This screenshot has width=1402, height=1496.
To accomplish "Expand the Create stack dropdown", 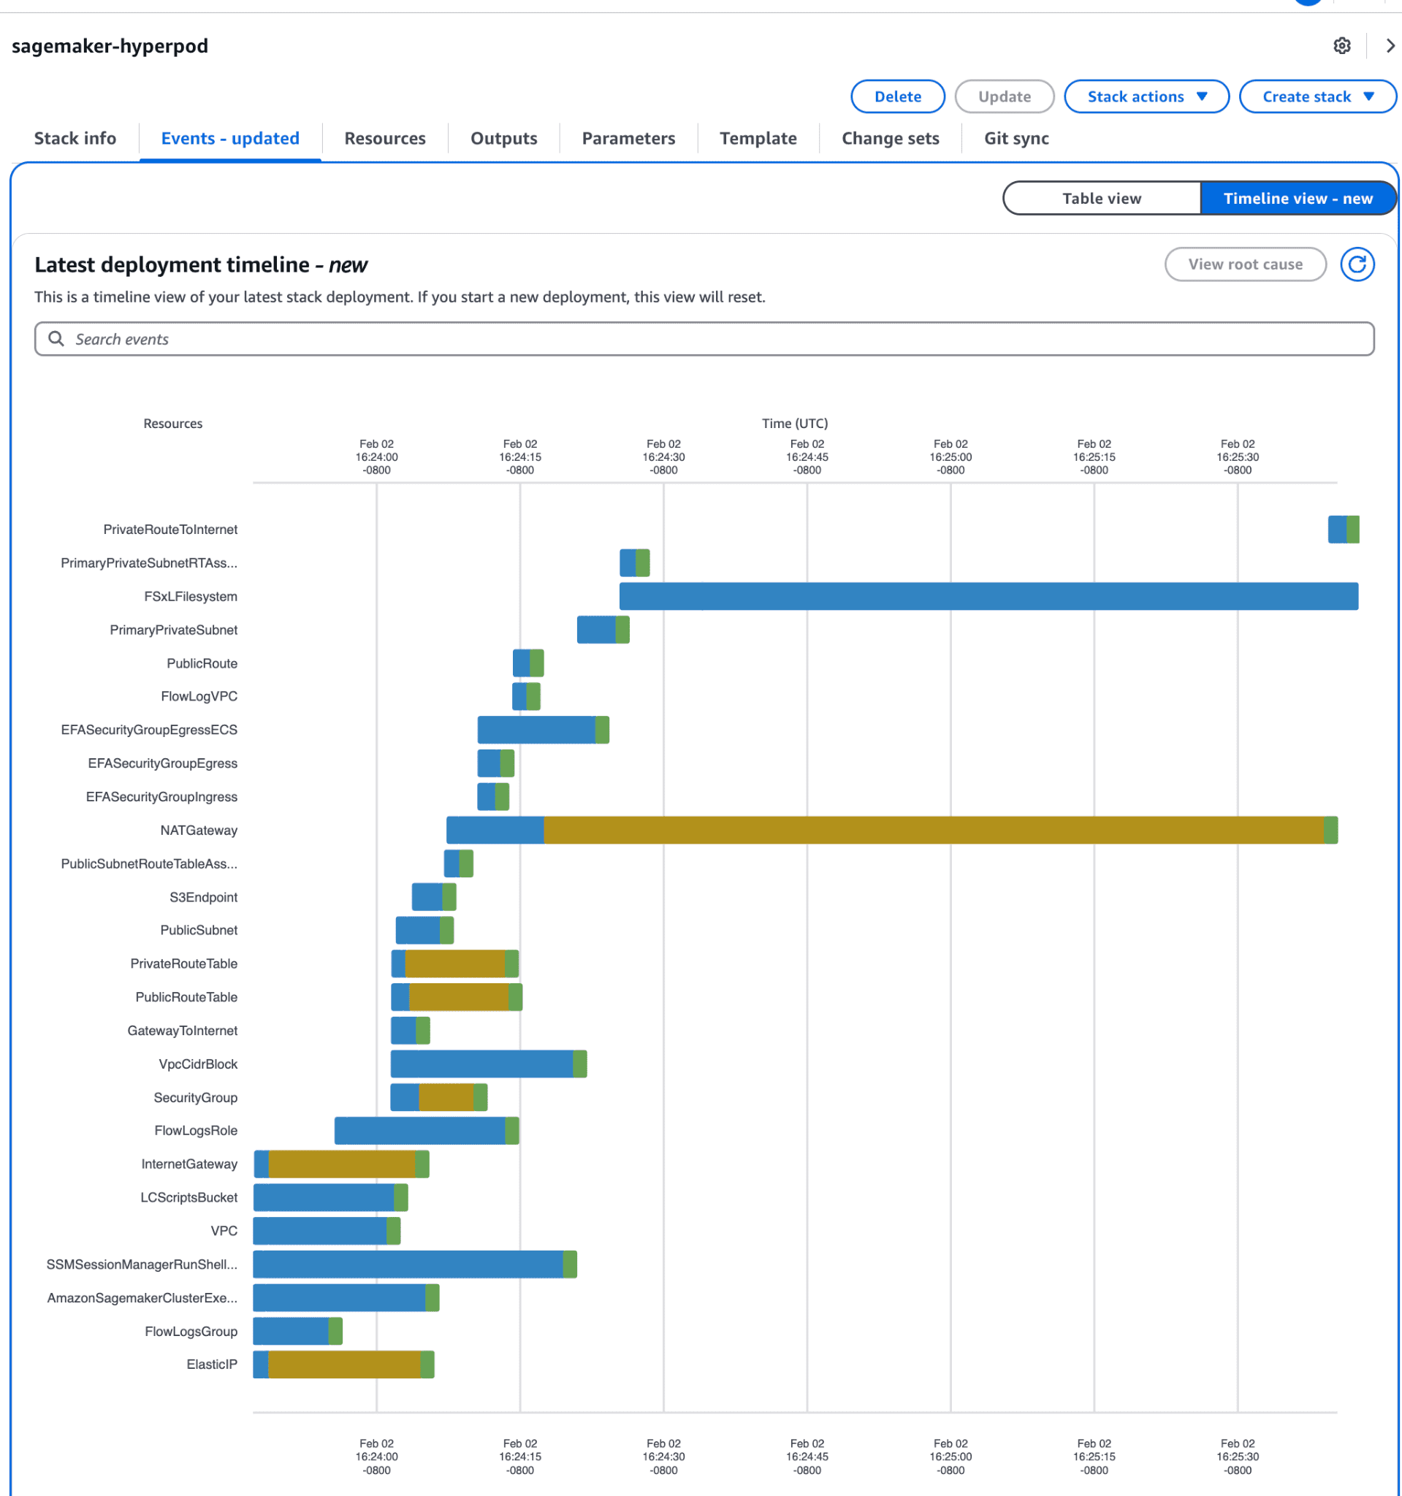I will pos(1317,96).
